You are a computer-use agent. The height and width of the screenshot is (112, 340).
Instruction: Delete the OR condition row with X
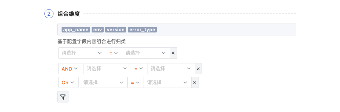(x=195, y=83)
